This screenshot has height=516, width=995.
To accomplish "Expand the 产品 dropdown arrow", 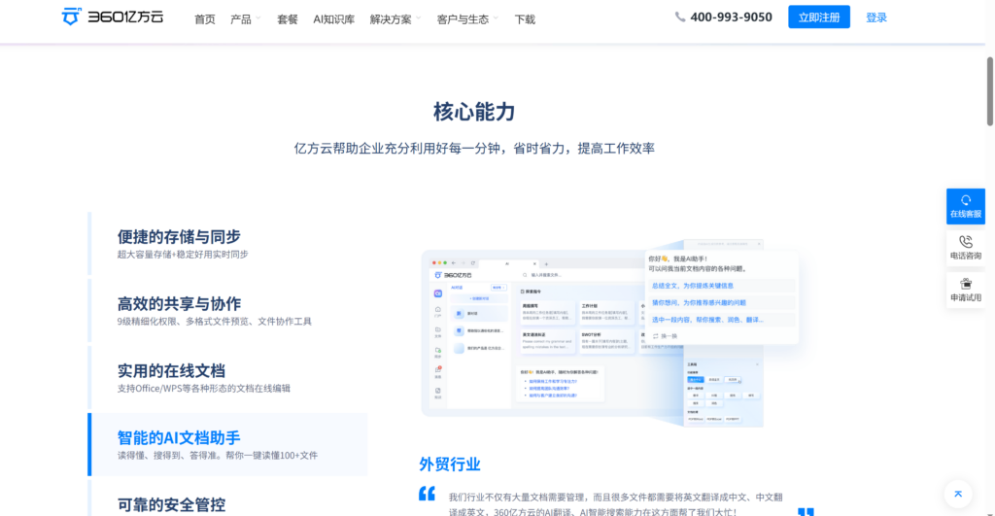I will (258, 18).
